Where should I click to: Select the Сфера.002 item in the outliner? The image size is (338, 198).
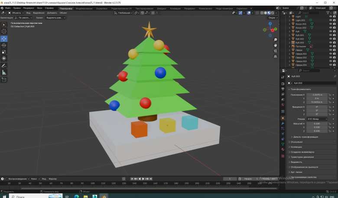click(x=301, y=58)
